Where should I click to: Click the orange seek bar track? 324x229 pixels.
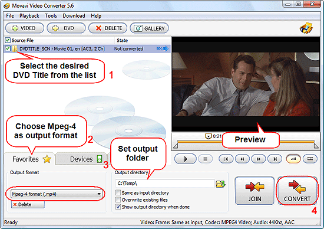pyautogui.click(x=199, y=142)
